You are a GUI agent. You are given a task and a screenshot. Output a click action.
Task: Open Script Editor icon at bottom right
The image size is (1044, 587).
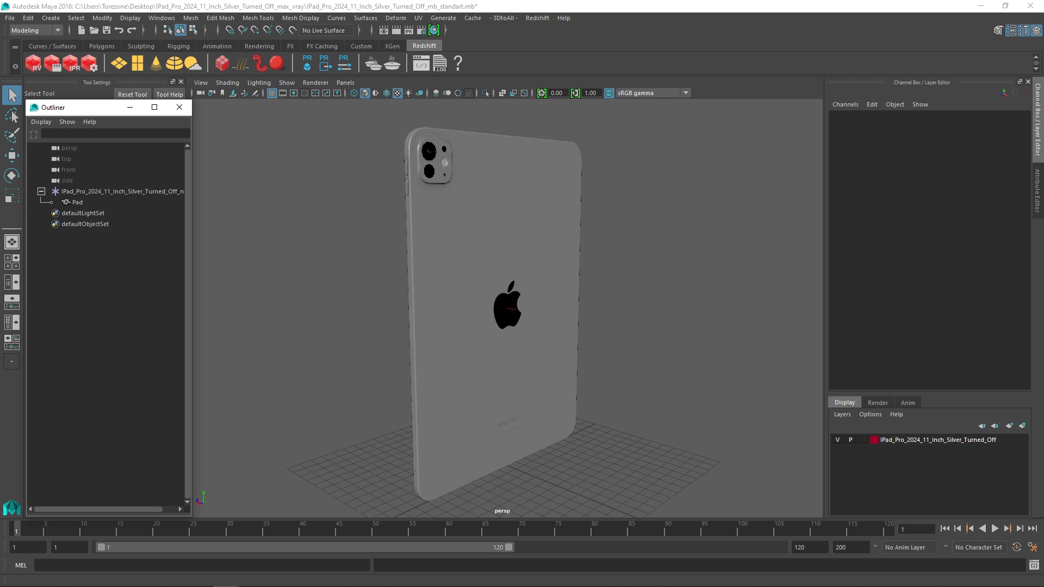(x=1034, y=565)
